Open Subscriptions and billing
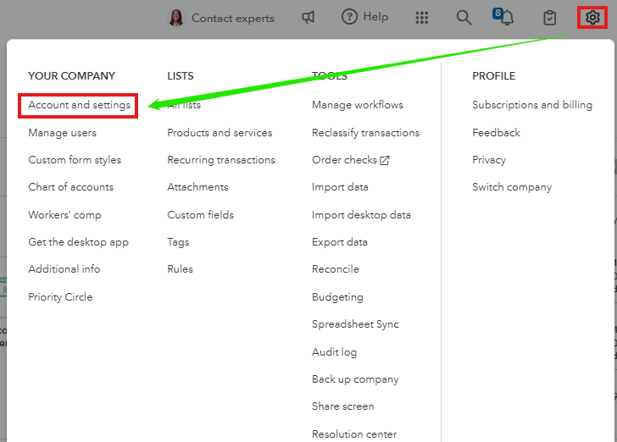The image size is (617, 442). click(x=532, y=105)
